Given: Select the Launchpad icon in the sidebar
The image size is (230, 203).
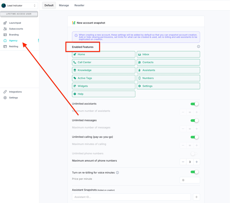Looking at the screenshot, I should pyautogui.click(x=5, y=23).
